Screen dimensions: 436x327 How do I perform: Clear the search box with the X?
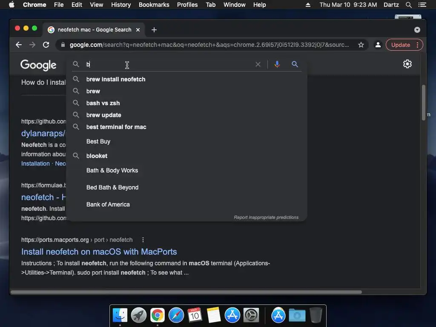(258, 64)
